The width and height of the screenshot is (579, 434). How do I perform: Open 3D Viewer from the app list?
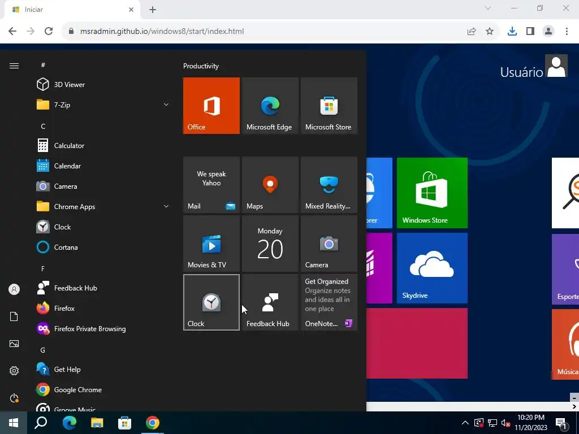[61, 85]
